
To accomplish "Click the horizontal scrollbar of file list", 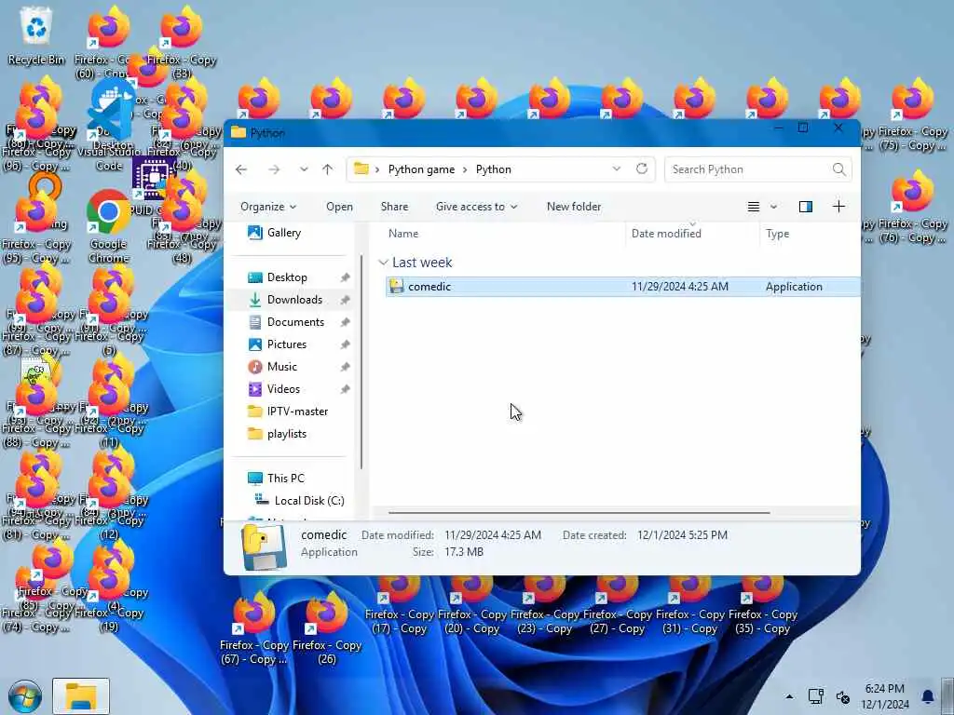I will tap(579, 513).
